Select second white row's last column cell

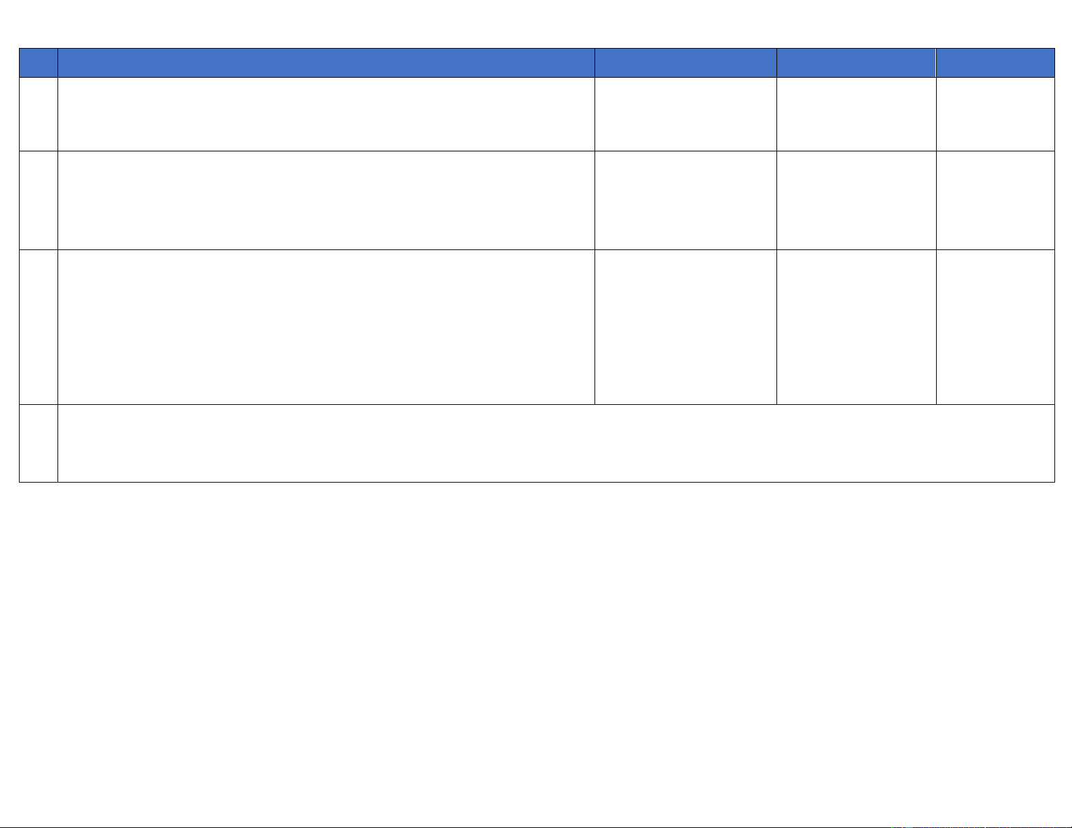pos(995,200)
